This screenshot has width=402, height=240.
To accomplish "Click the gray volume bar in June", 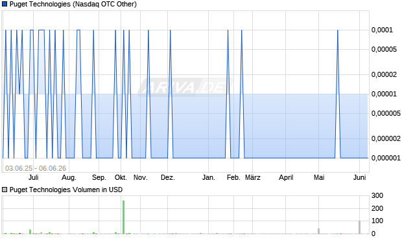I will pos(359,227).
